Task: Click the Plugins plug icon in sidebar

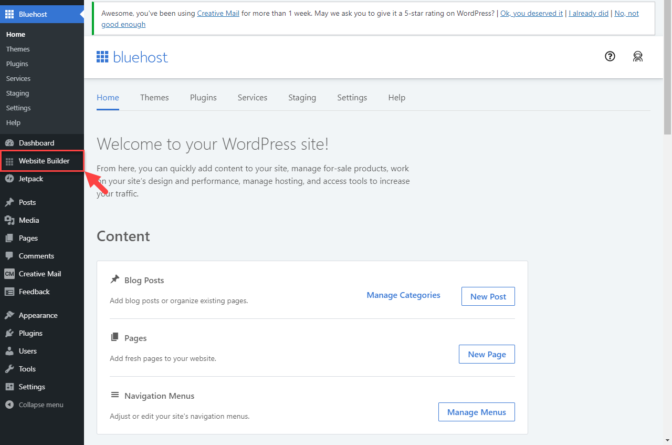Action: pos(9,333)
